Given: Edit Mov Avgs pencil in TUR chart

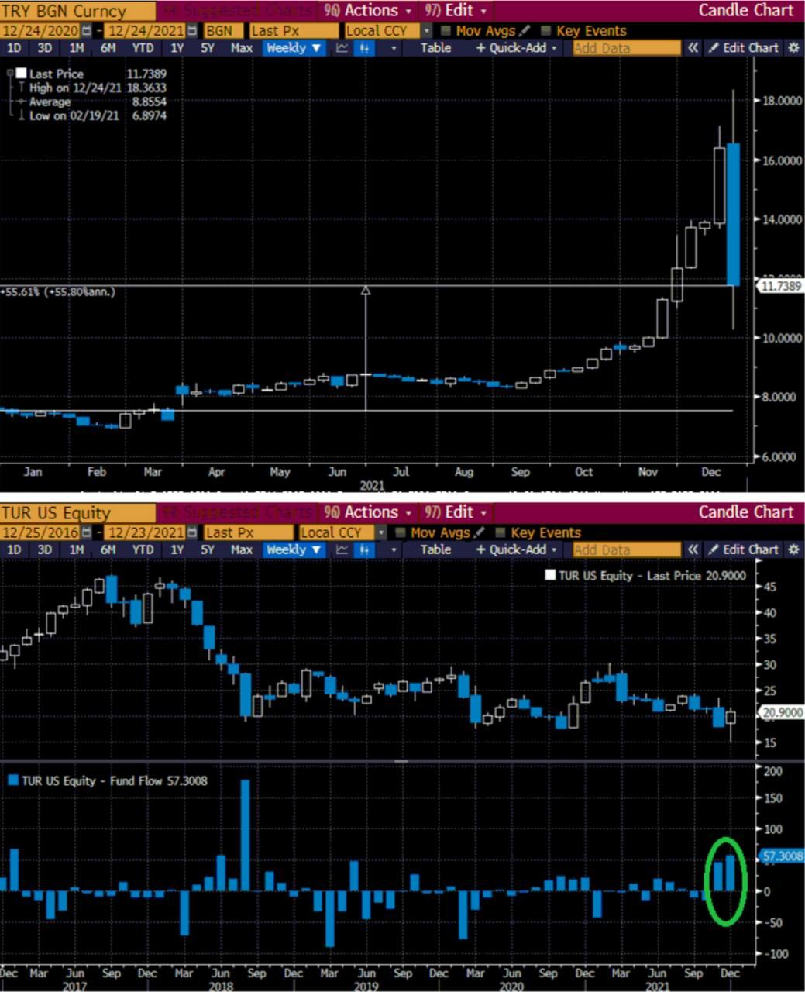Looking at the screenshot, I should (x=480, y=532).
